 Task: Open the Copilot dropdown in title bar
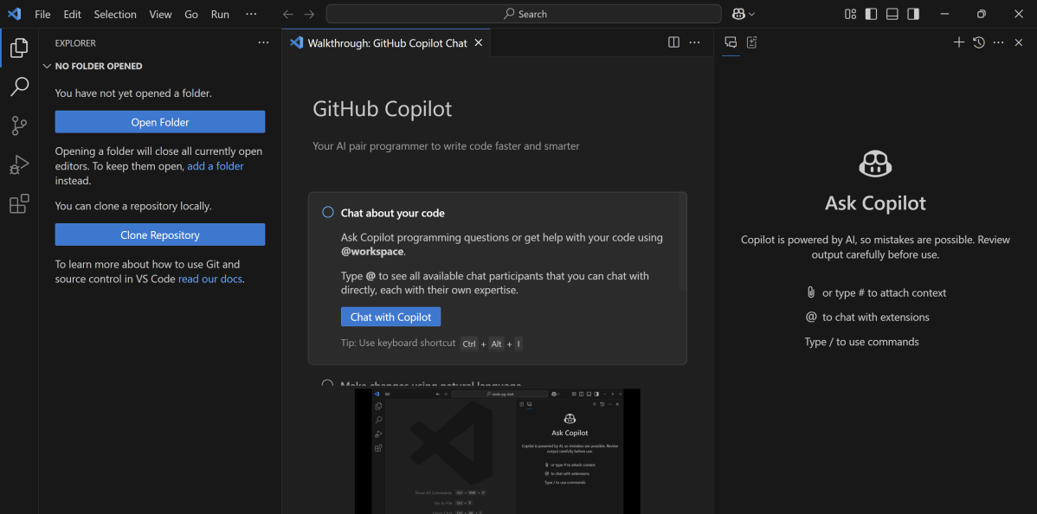pos(744,14)
